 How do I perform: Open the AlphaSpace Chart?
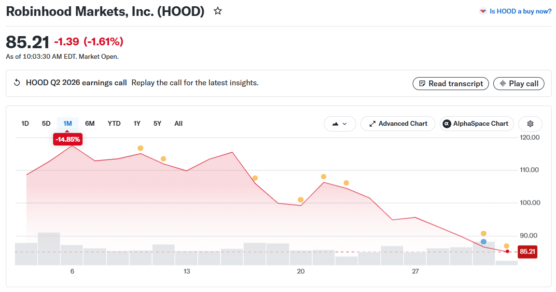coord(476,124)
